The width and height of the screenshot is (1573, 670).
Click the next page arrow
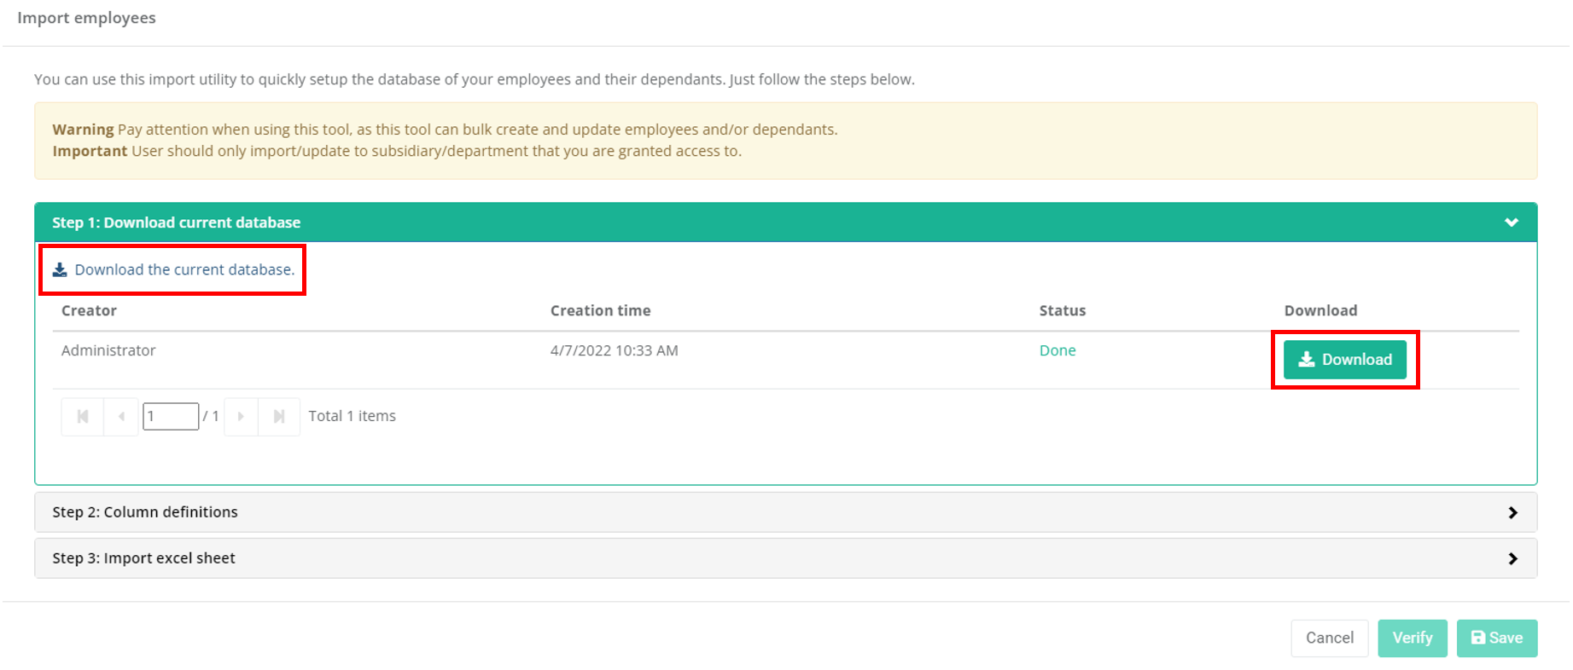(241, 417)
